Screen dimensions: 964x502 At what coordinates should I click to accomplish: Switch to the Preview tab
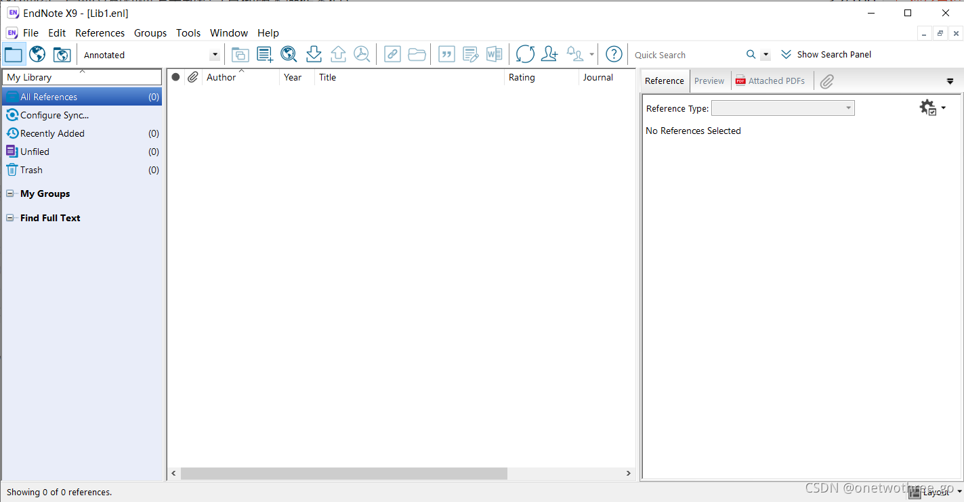tap(709, 81)
